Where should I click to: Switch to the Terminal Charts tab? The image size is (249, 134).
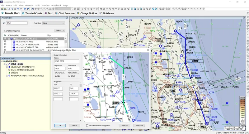[32, 13]
